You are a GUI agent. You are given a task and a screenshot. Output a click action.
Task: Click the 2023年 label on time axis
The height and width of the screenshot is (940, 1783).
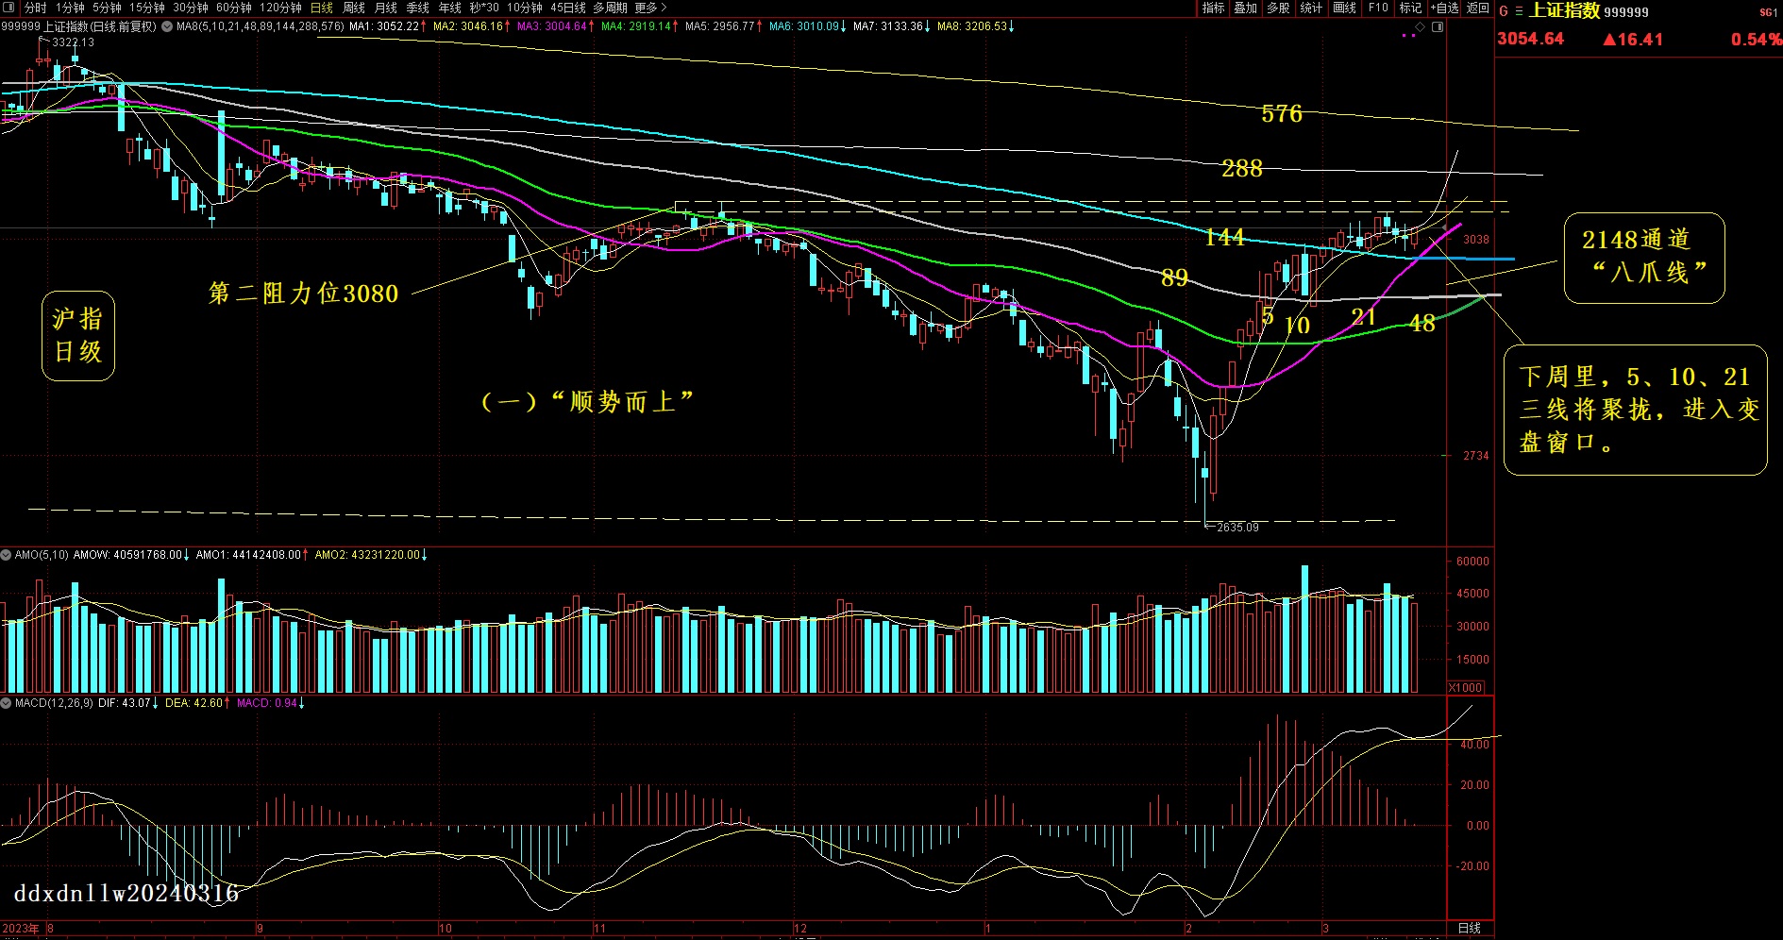[21, 929]
